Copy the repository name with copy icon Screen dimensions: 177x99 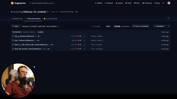(x=48, y=12)
